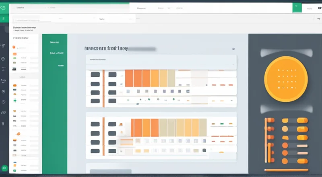Select the second item in the green navigation panel

tap(56, 53)
